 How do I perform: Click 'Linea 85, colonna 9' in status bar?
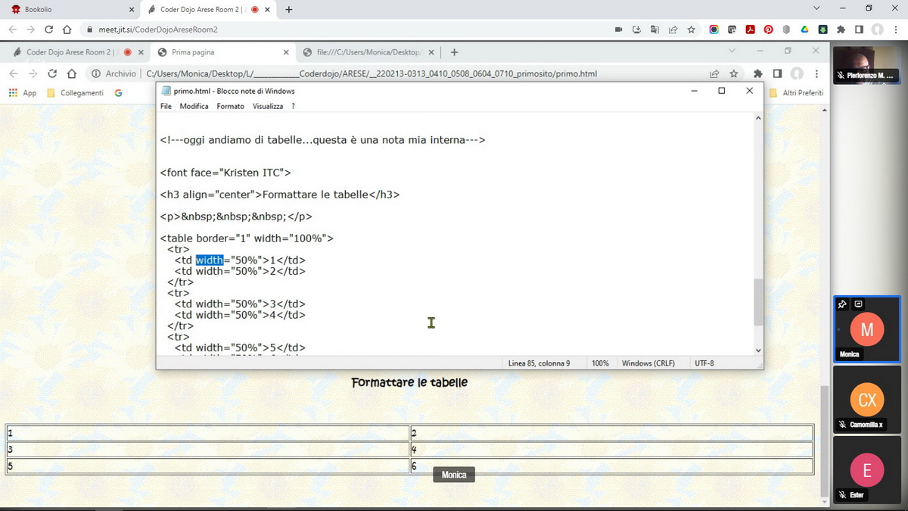540,363
